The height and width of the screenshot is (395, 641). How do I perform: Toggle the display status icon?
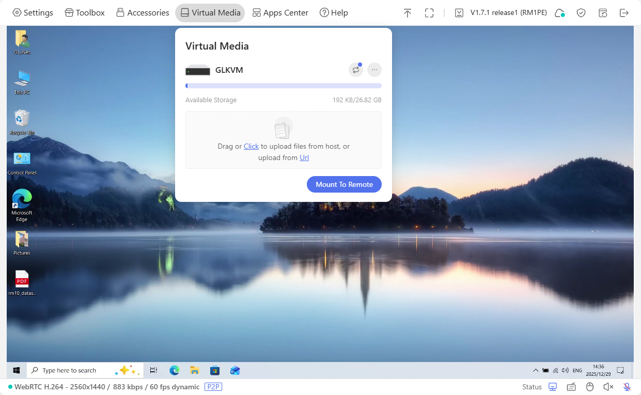point(552,386)
